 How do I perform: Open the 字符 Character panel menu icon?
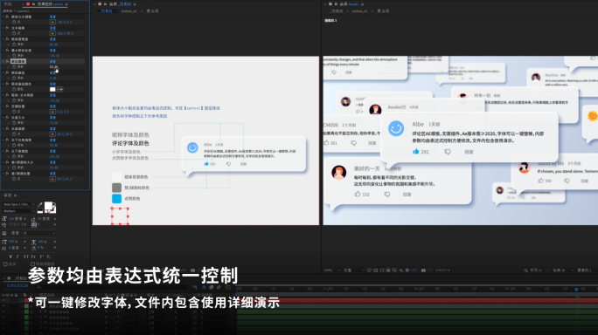click(x=15, y=195)
